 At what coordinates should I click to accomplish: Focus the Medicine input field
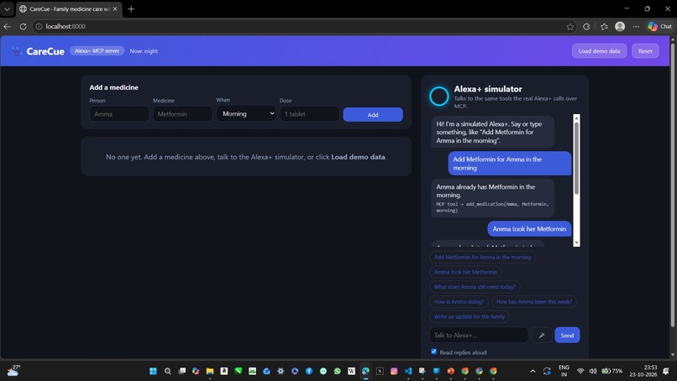[182, 114]
